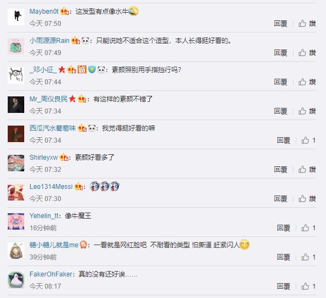Reply to Mayben0t's comment via 回覆
The image size is (326, 298).
click(x=280, y=24)
